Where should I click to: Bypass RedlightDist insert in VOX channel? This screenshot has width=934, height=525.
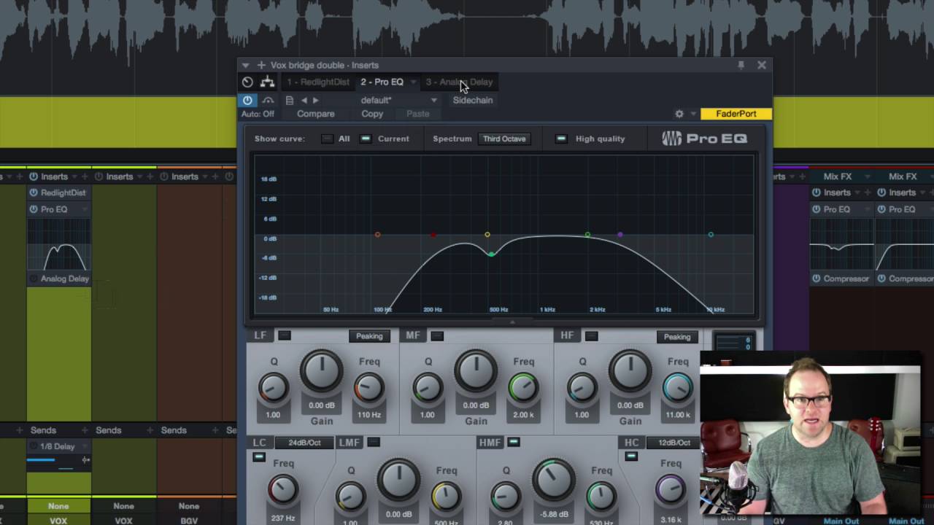[x=34, y=192]
